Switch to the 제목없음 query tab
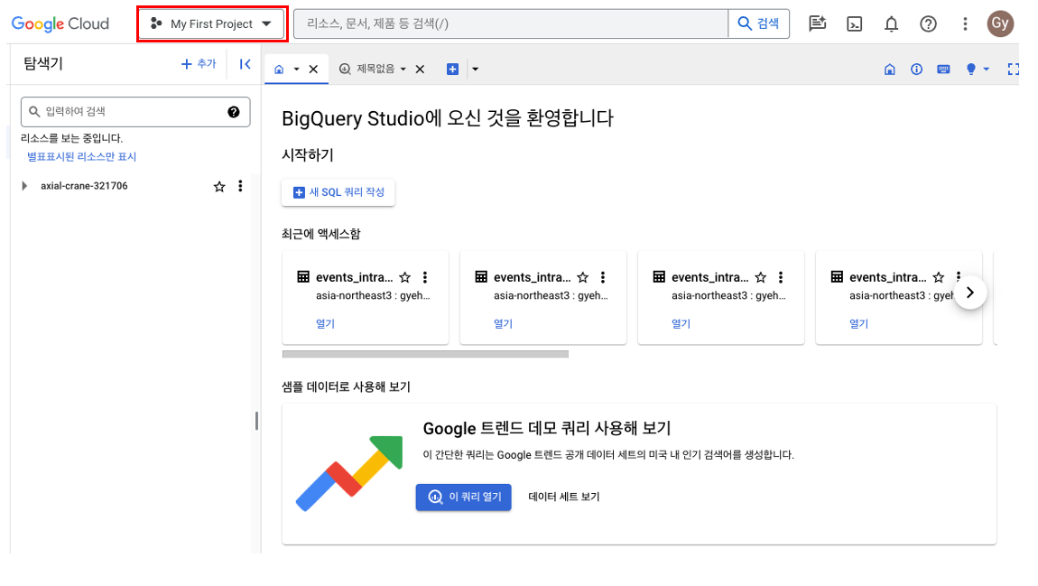The image size is (1038, 586). click(x=367, y=69)
